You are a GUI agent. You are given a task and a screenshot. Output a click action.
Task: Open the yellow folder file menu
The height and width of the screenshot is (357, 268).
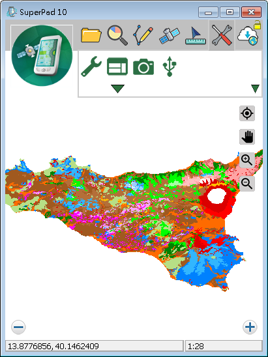[91, 35]
